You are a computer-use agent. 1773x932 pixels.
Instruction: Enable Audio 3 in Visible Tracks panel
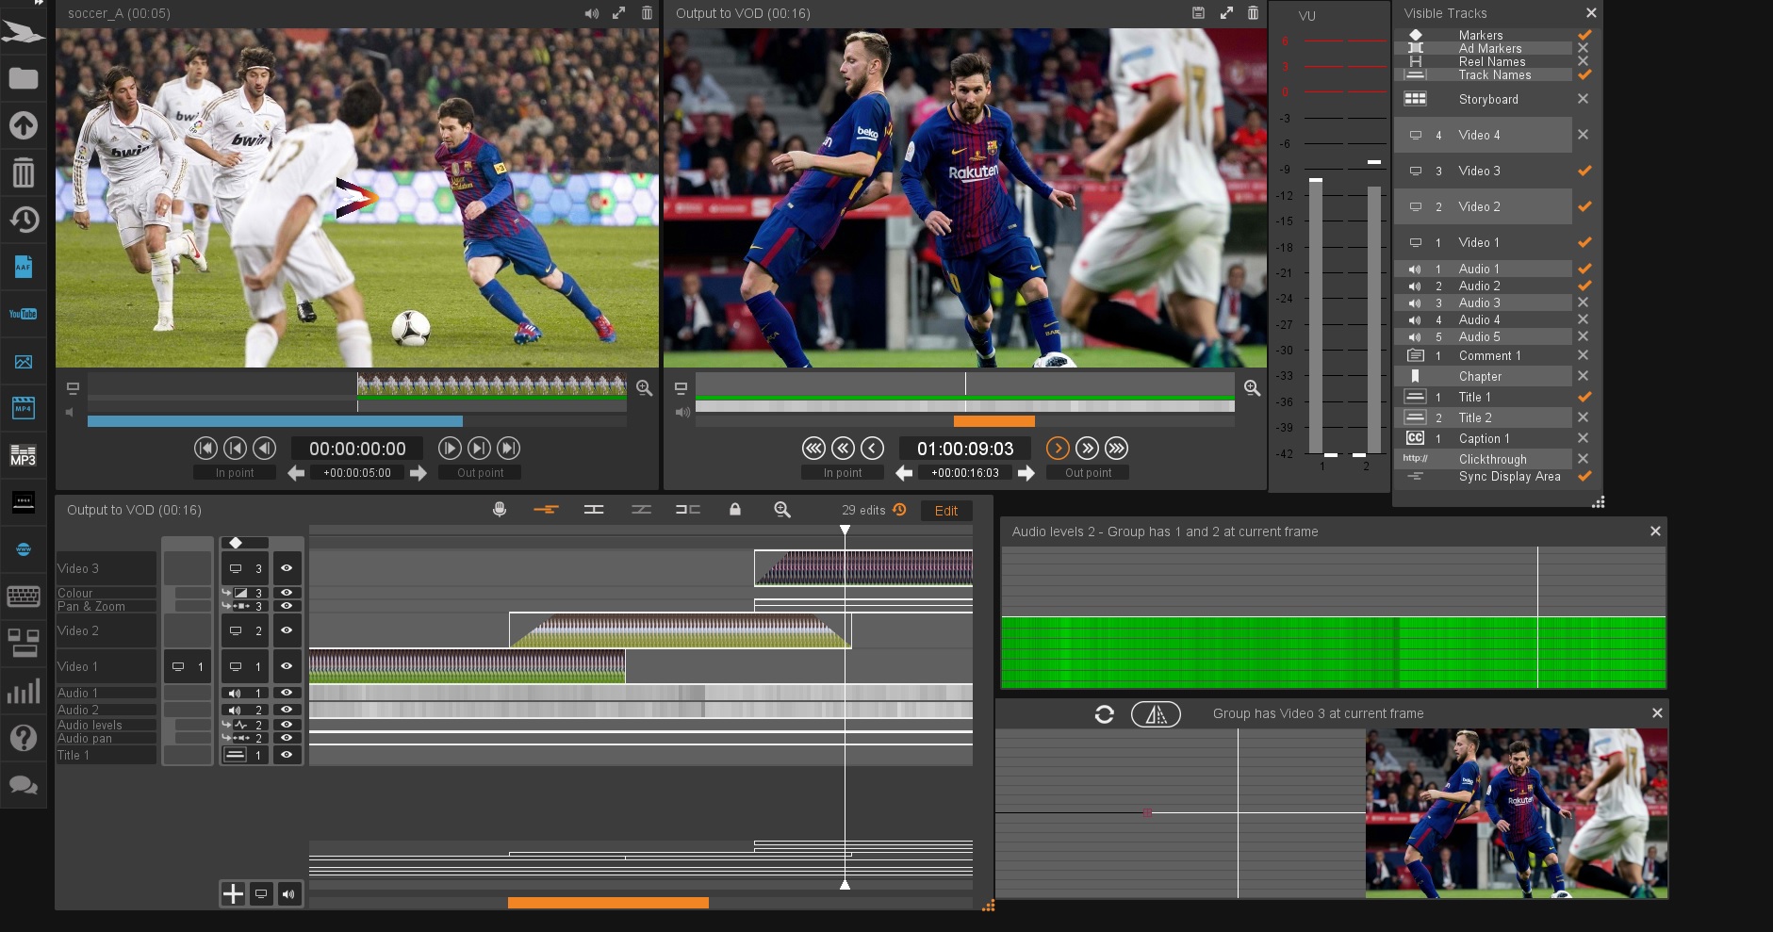pyautogui.click(x=1584, y=302)
